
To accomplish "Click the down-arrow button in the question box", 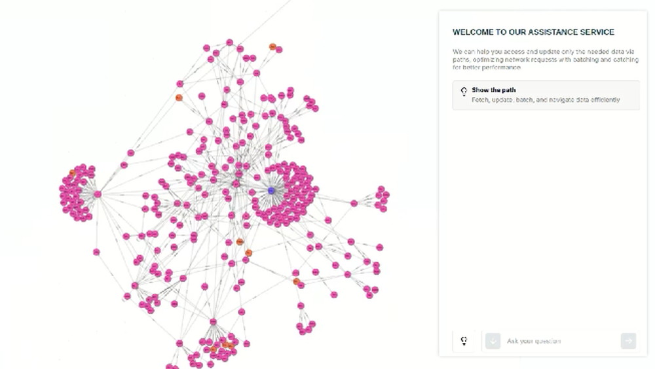I will click(493, 341).
